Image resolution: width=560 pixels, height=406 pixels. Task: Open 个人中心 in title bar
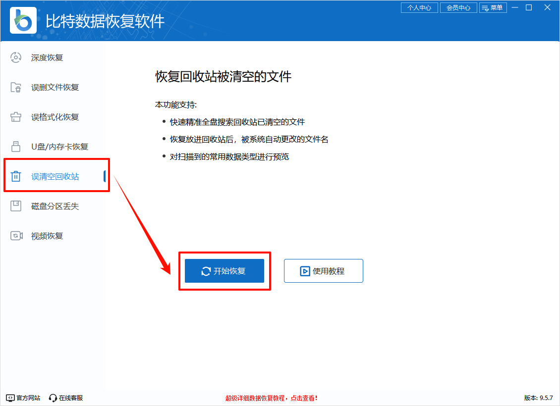click(x=419, y=7)
